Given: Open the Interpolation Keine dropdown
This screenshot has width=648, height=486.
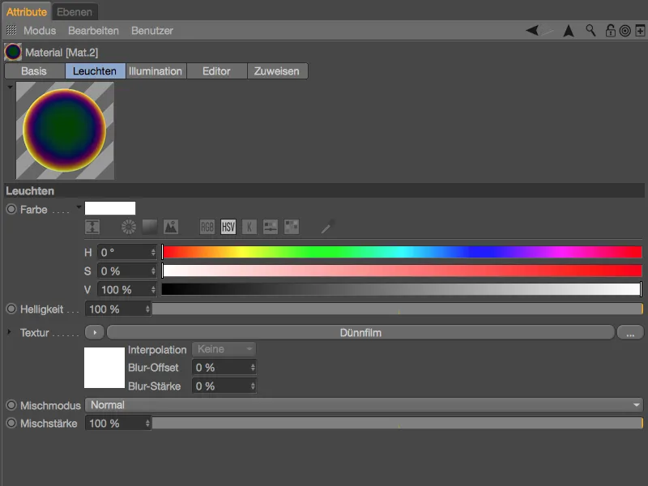Looking at the screenshot, I should (224, 349).
